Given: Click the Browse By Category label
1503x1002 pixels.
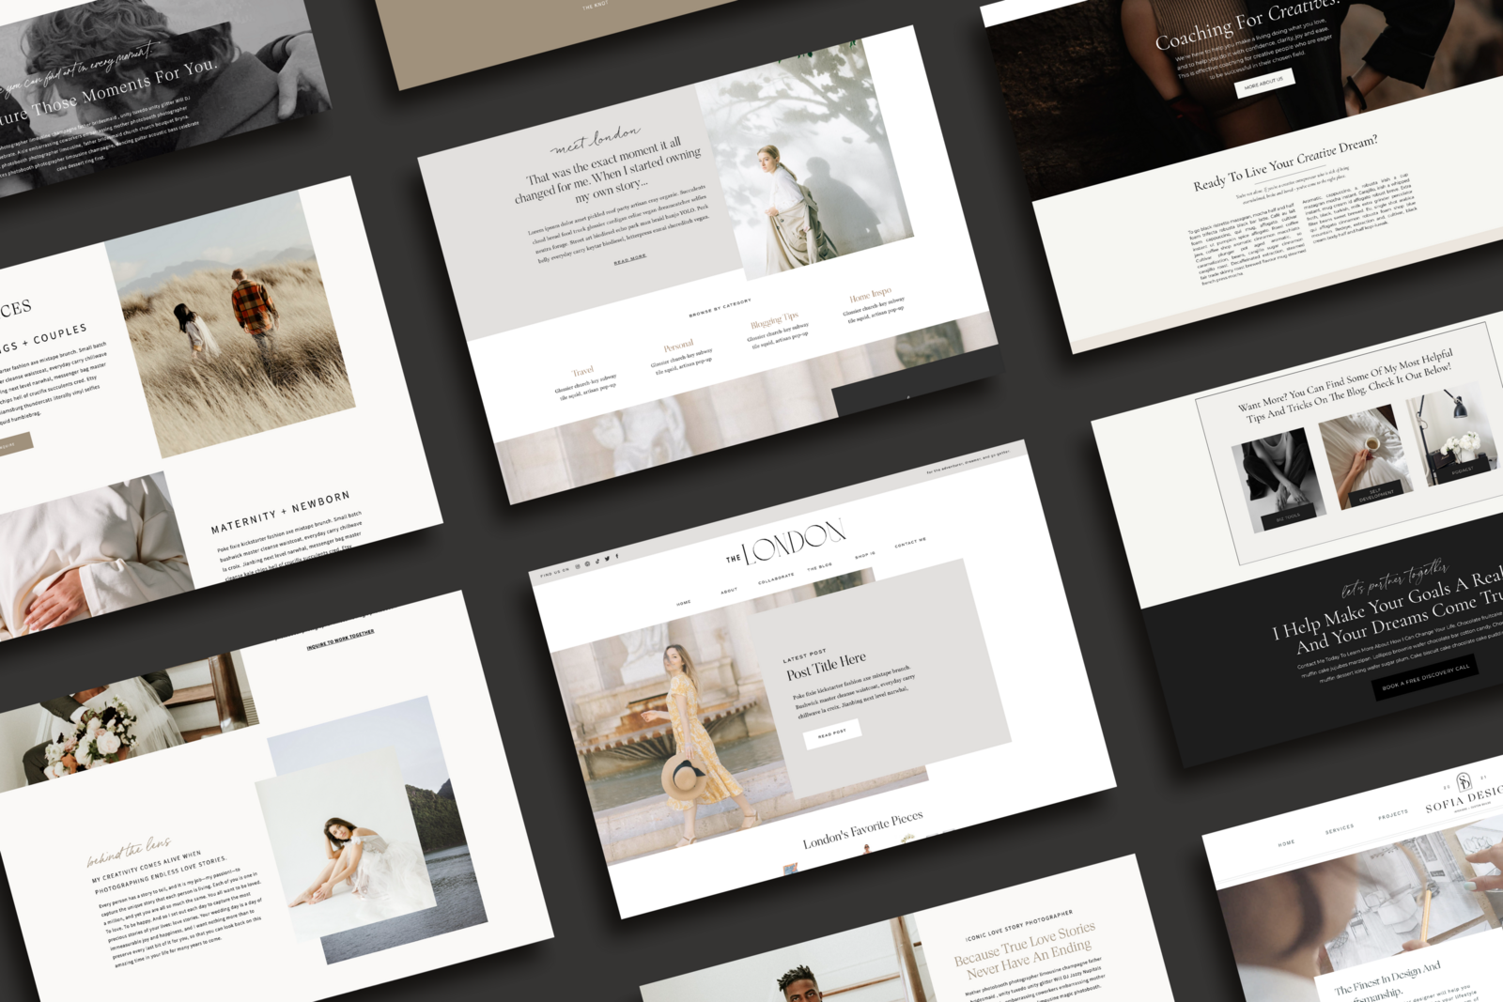Looking at the screenshot, I should (720, 307).
